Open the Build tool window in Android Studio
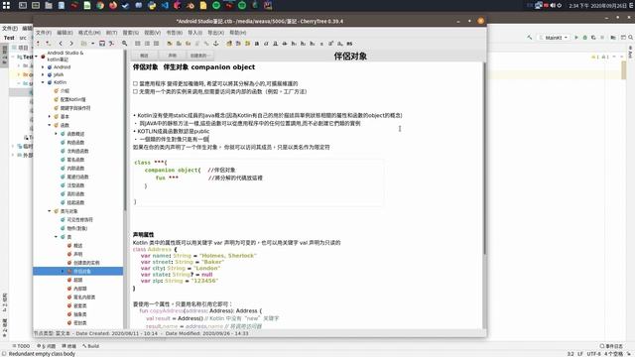The height and width of the screenshot is (357, 635). tap(90, 346)
